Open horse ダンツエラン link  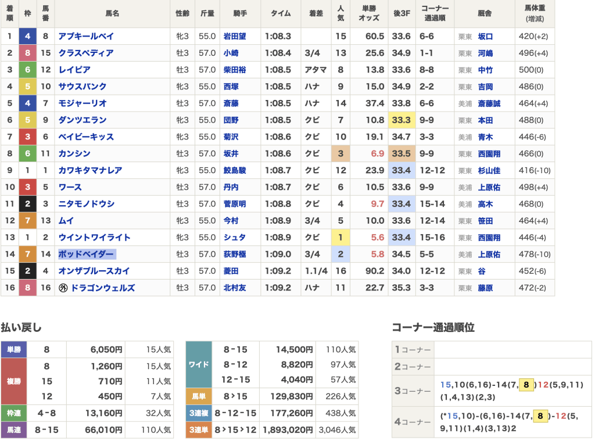click(x=83, y=120)
